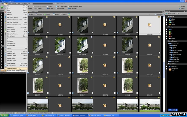Screen dimensions: 187x117
Task: Click the Aperture auto category icon
Action: point(172,45)
